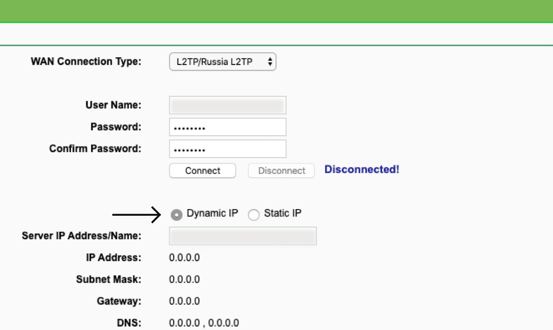Click the Subnet Mask label
Image resolution: width=553 pixels, height=330 pixels.
[109, 280]
